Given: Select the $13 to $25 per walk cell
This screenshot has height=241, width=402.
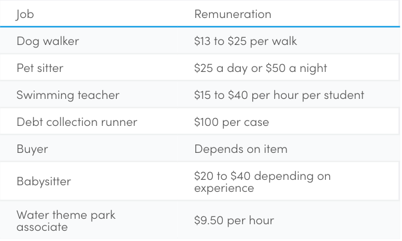Looking at the screenshot, I should click(246, 41).
